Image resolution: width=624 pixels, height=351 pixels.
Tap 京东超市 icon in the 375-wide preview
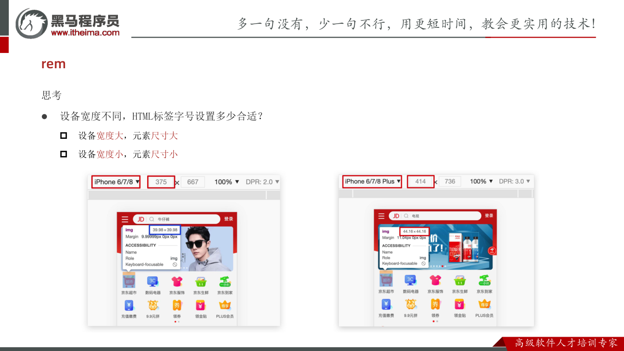[129, 281]
